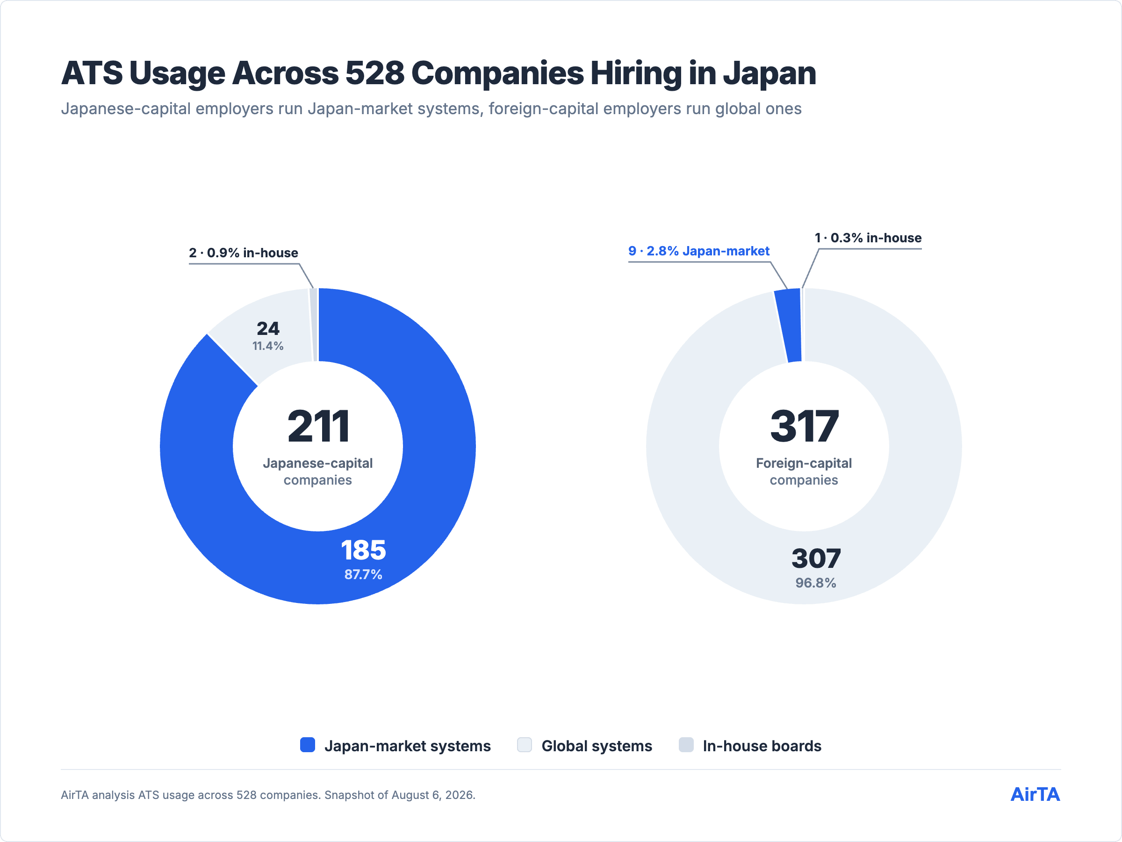Click 'Foreign-capital companies' center label
The image size is (1122, 842).
pos(804,472)
